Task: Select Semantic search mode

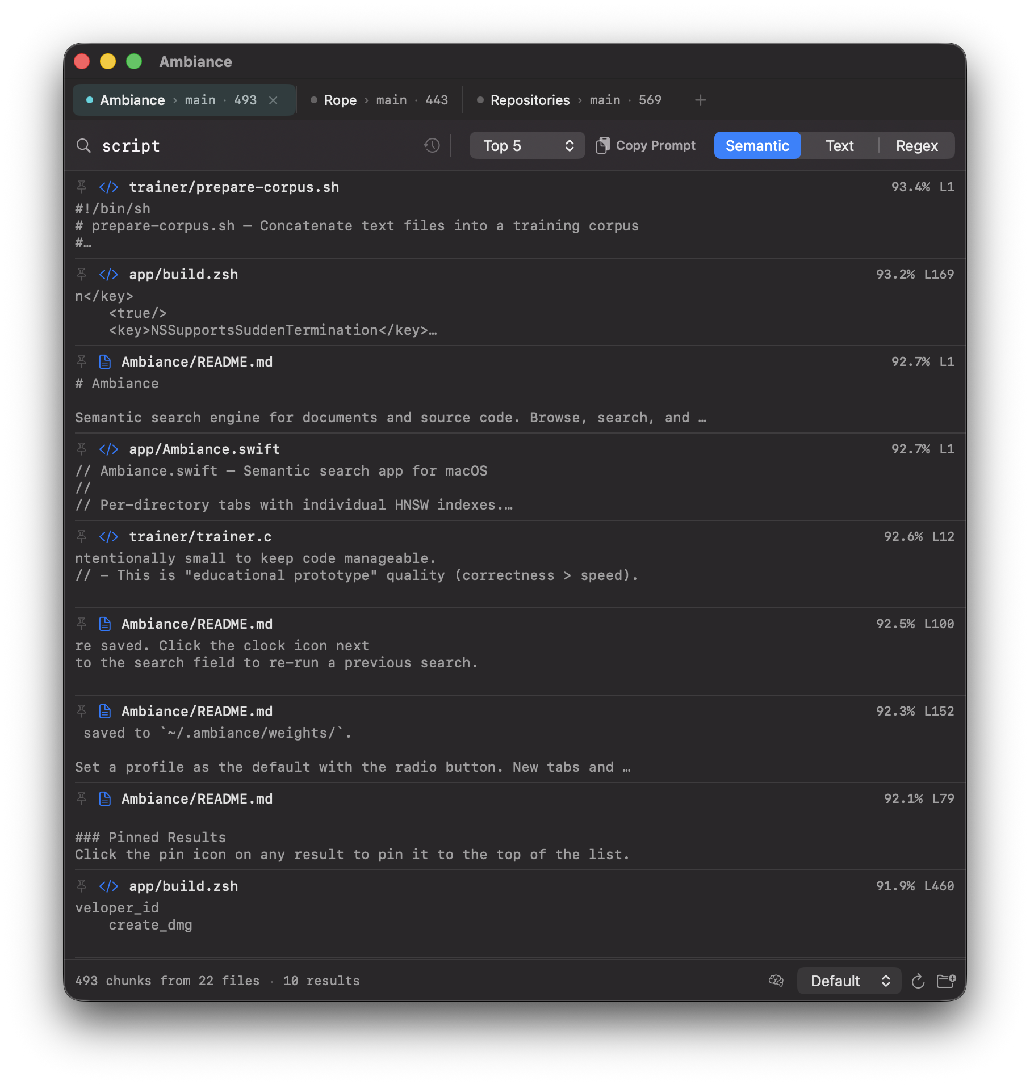Action: 757,145
